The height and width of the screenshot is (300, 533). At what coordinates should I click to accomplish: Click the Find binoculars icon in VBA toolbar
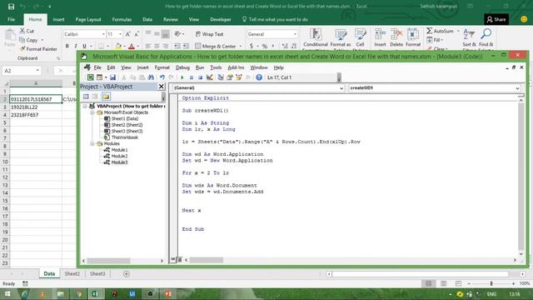(x=151, y=77)
